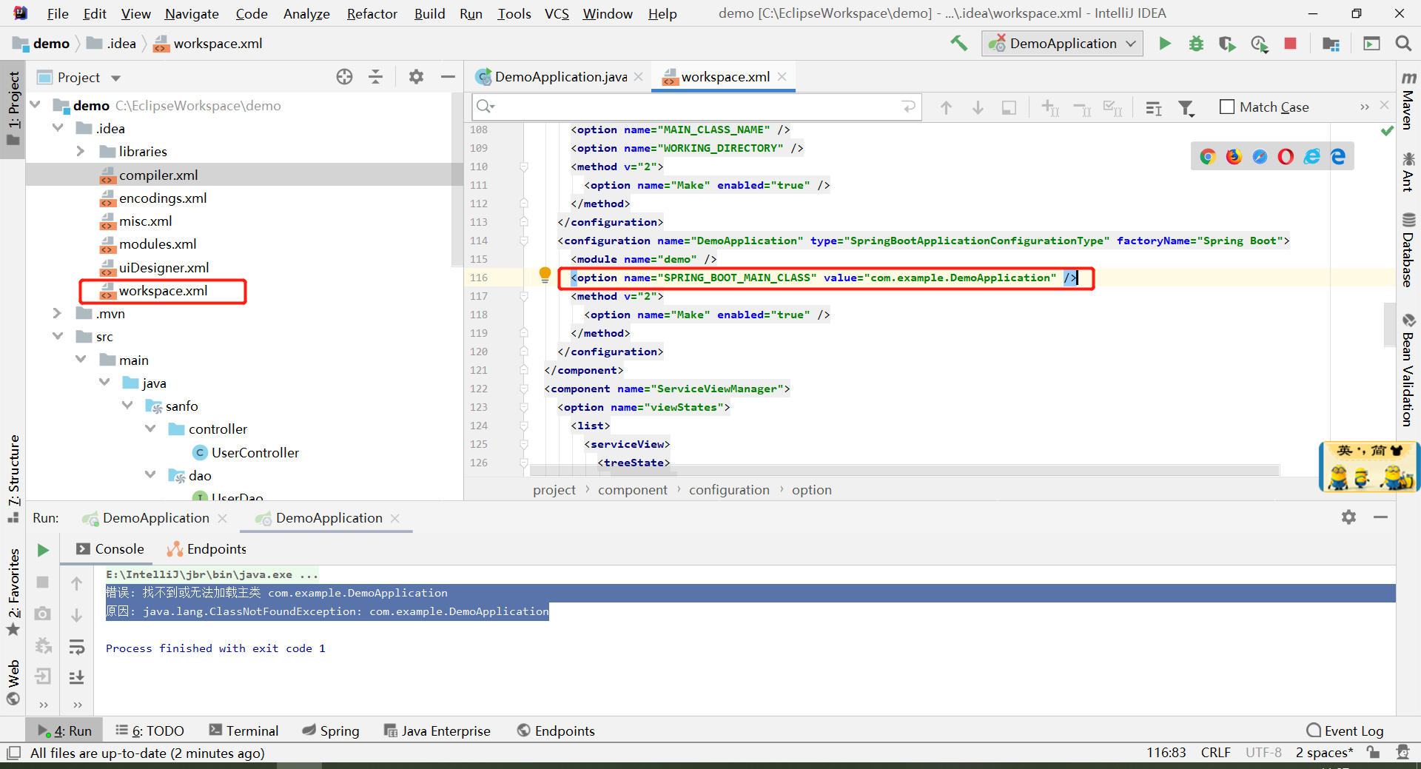
Task: Collapse the controller package in Project tree
Action: click(x=151, y=429)
